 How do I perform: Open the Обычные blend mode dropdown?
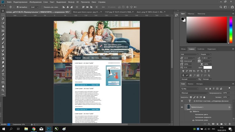click(x=194, y=93)
